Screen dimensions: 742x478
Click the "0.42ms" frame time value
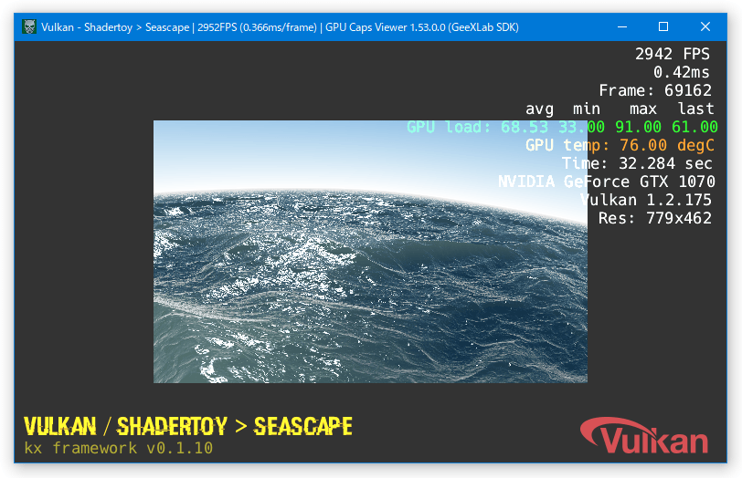682,72
